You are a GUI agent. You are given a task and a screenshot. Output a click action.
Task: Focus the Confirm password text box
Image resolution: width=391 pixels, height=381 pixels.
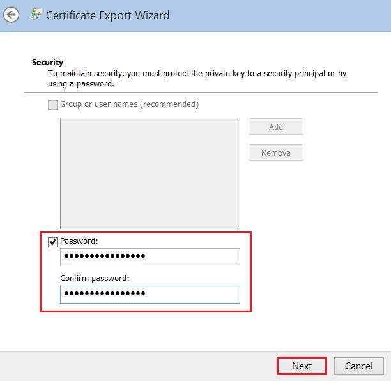click(149, 294)
